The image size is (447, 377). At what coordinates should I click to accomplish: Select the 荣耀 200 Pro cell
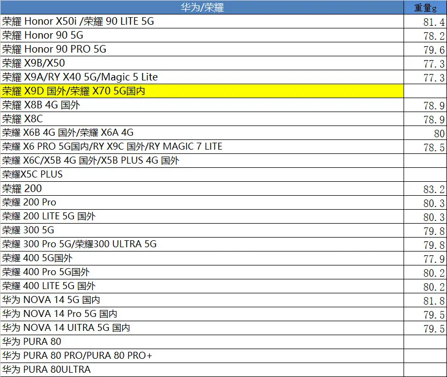[x=202, y=202]
